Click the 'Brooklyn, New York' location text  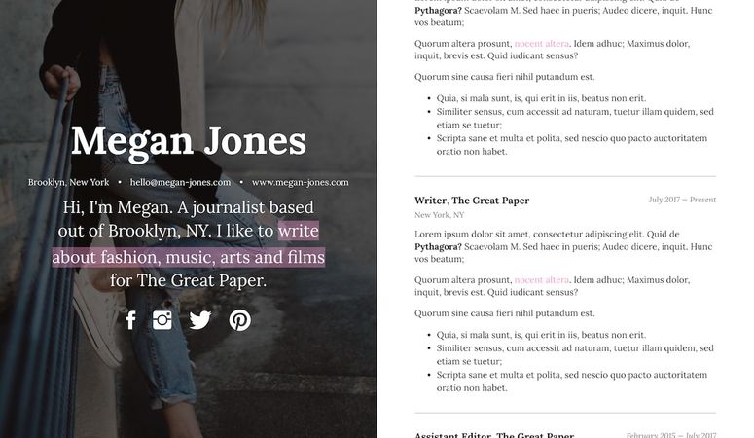68,182
